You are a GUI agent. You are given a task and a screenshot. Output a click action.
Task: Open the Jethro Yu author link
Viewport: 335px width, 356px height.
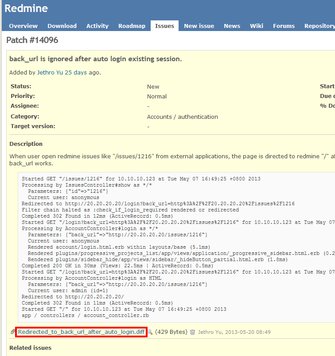(x=50, y=72)
